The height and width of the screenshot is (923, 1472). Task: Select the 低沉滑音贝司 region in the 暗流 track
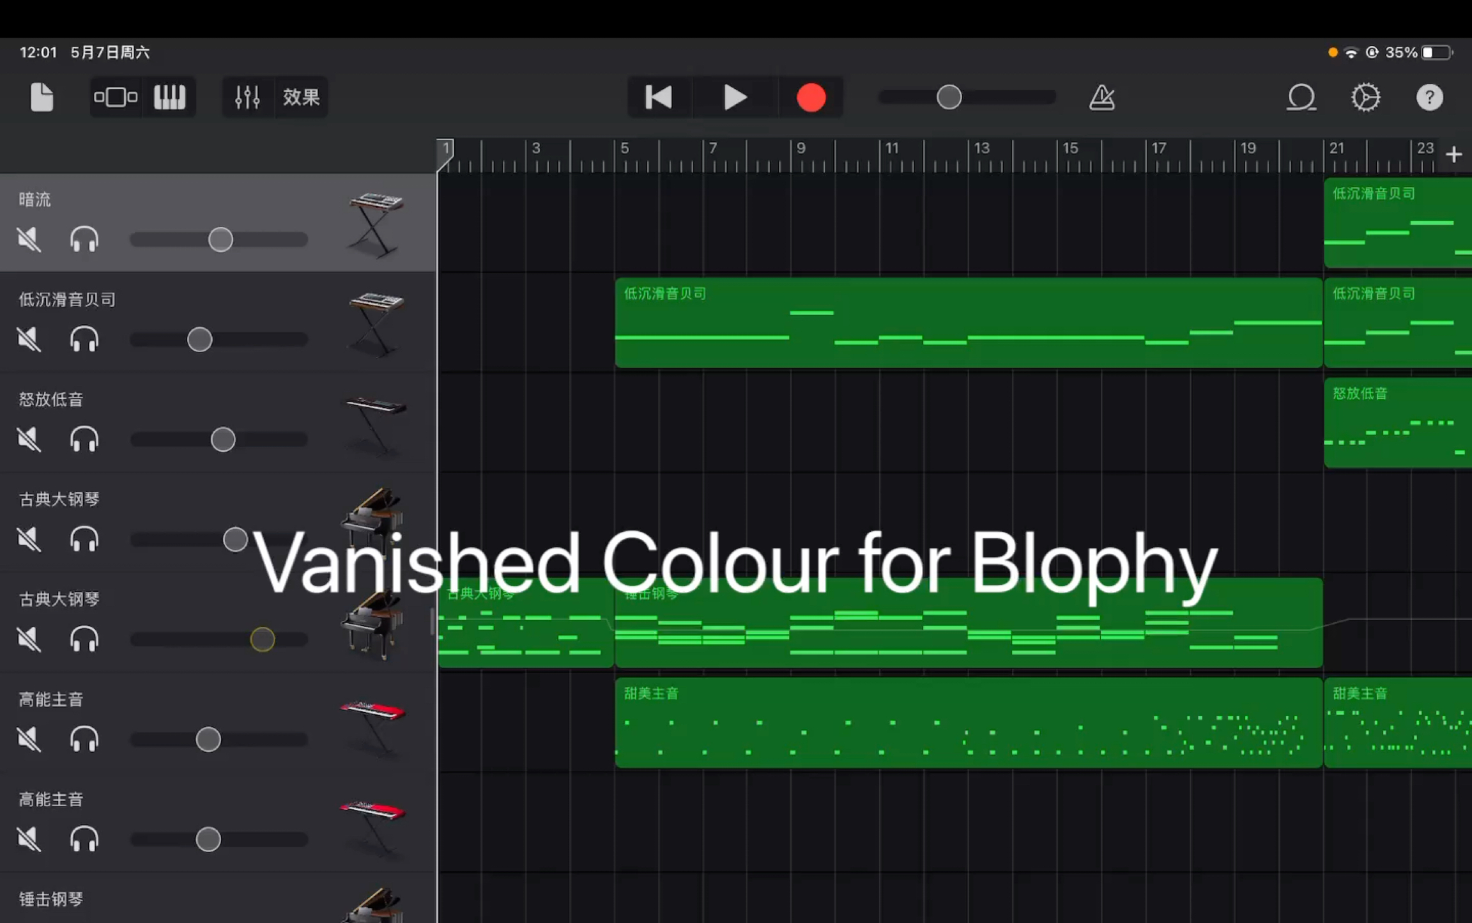(1398, 222)
